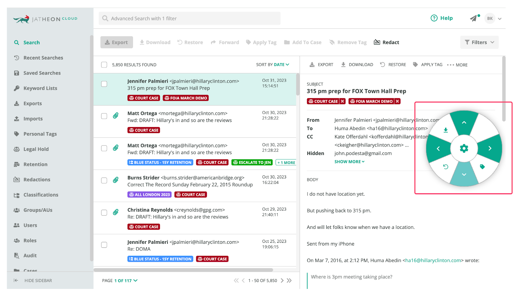Screen dimensions: 519x296
Task: Check the first Matt Ortega email at 21:28:22
Action: 104,116
